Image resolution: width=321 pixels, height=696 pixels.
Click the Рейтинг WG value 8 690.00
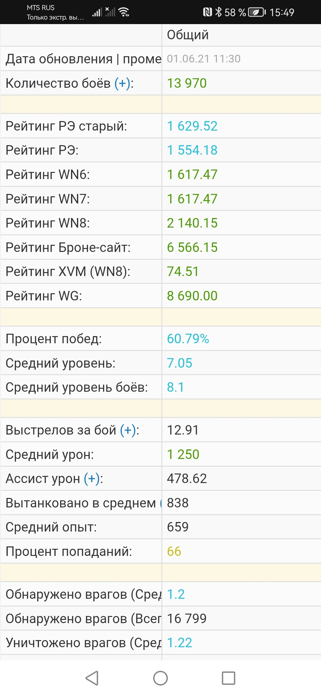coord(192,296)
